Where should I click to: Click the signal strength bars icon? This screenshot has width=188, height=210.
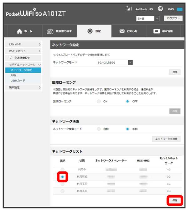129,9
